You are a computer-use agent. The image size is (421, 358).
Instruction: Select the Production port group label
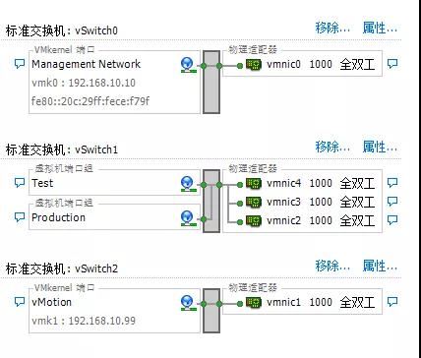58,217
